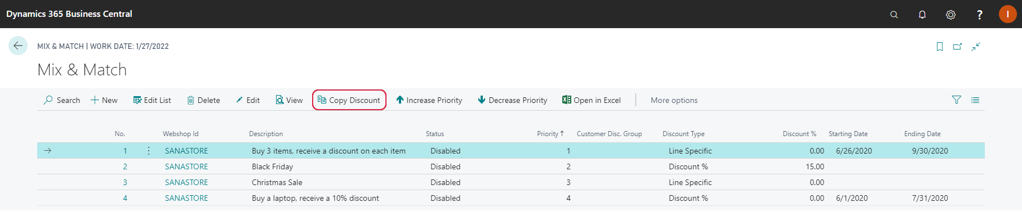Click SANASTORE in the Christmas Sale row

[186, 182]
